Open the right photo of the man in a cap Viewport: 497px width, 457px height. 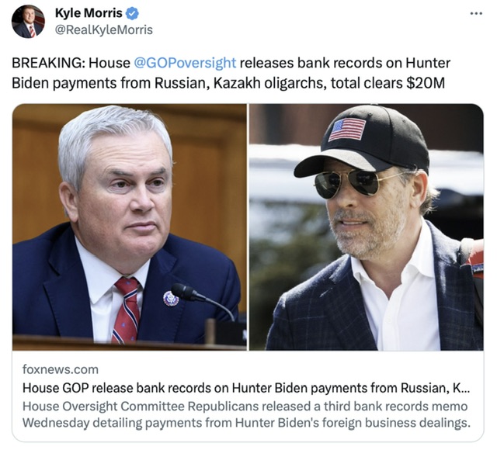[x=367, y=227]
